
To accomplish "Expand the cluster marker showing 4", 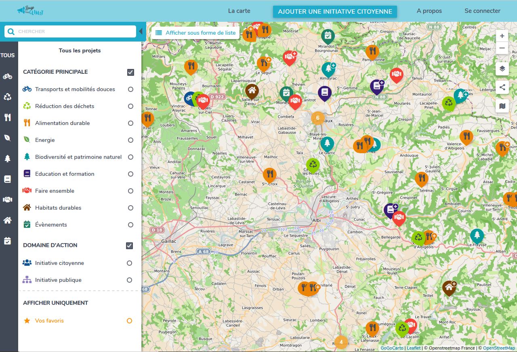I will point(341,342).
